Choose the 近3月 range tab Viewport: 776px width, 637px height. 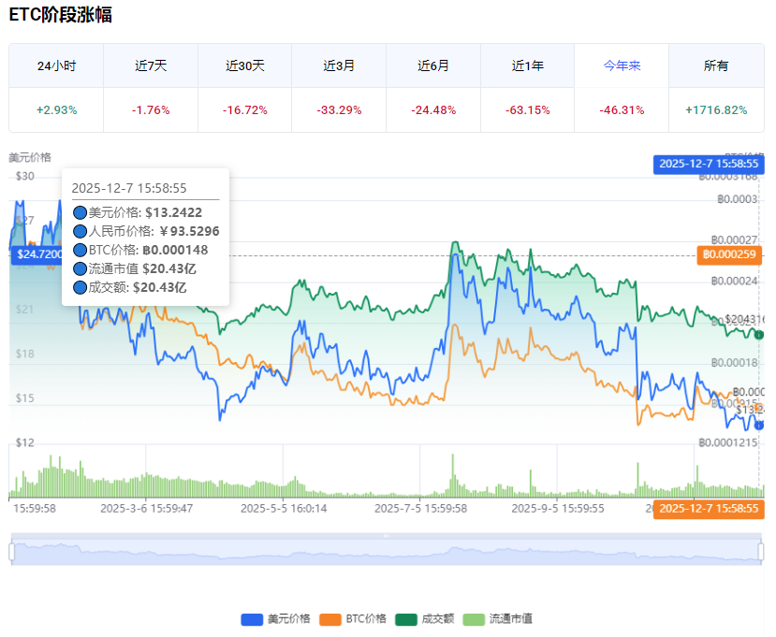(339, 66)
